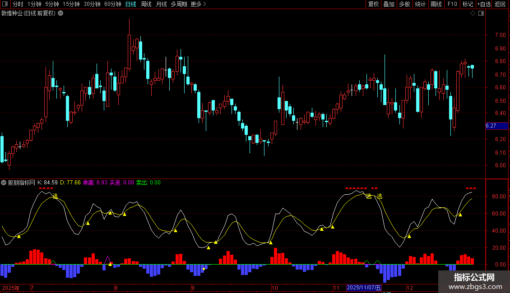
Task: Click the 6.50 price axis label
Action: tap(500, 101)
